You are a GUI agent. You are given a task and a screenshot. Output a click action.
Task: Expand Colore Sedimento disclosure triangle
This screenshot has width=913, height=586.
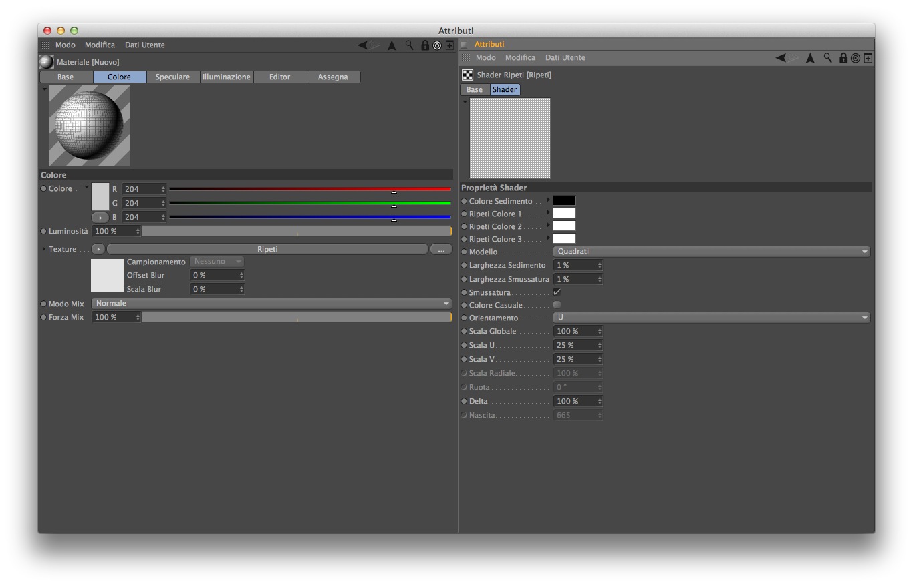[549, 200]
